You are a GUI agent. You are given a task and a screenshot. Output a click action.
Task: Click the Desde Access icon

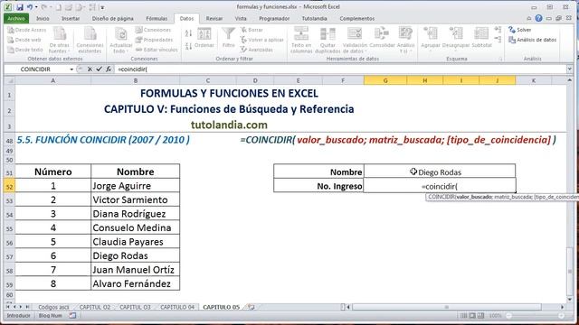[x=26, y=30]
